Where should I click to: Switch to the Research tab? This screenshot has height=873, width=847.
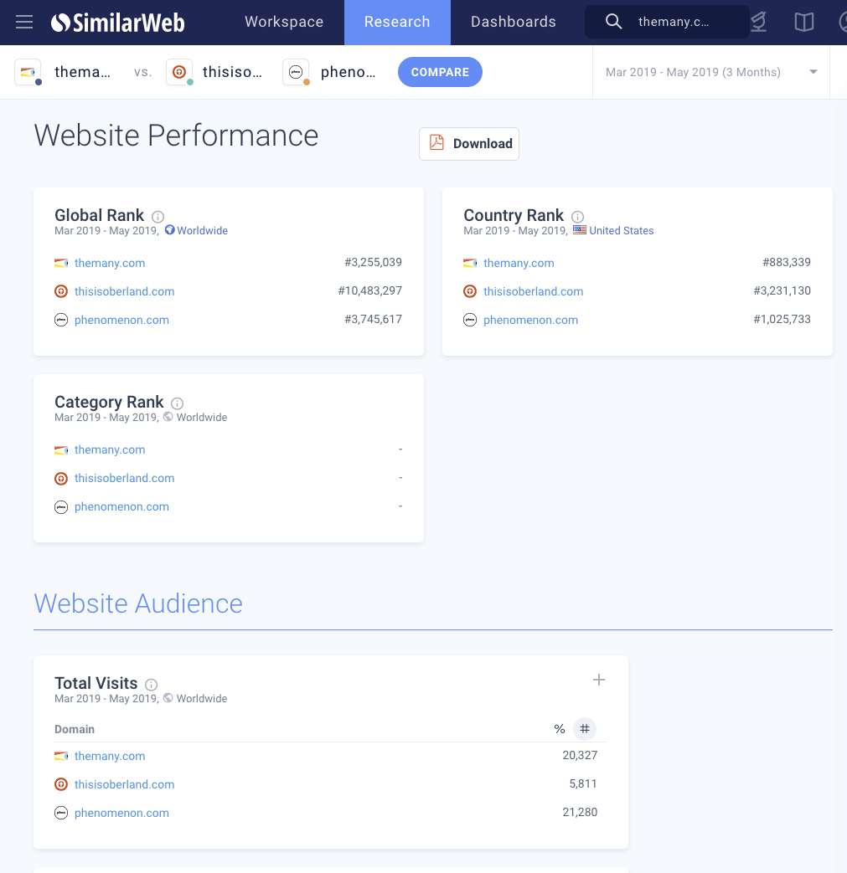397,23
